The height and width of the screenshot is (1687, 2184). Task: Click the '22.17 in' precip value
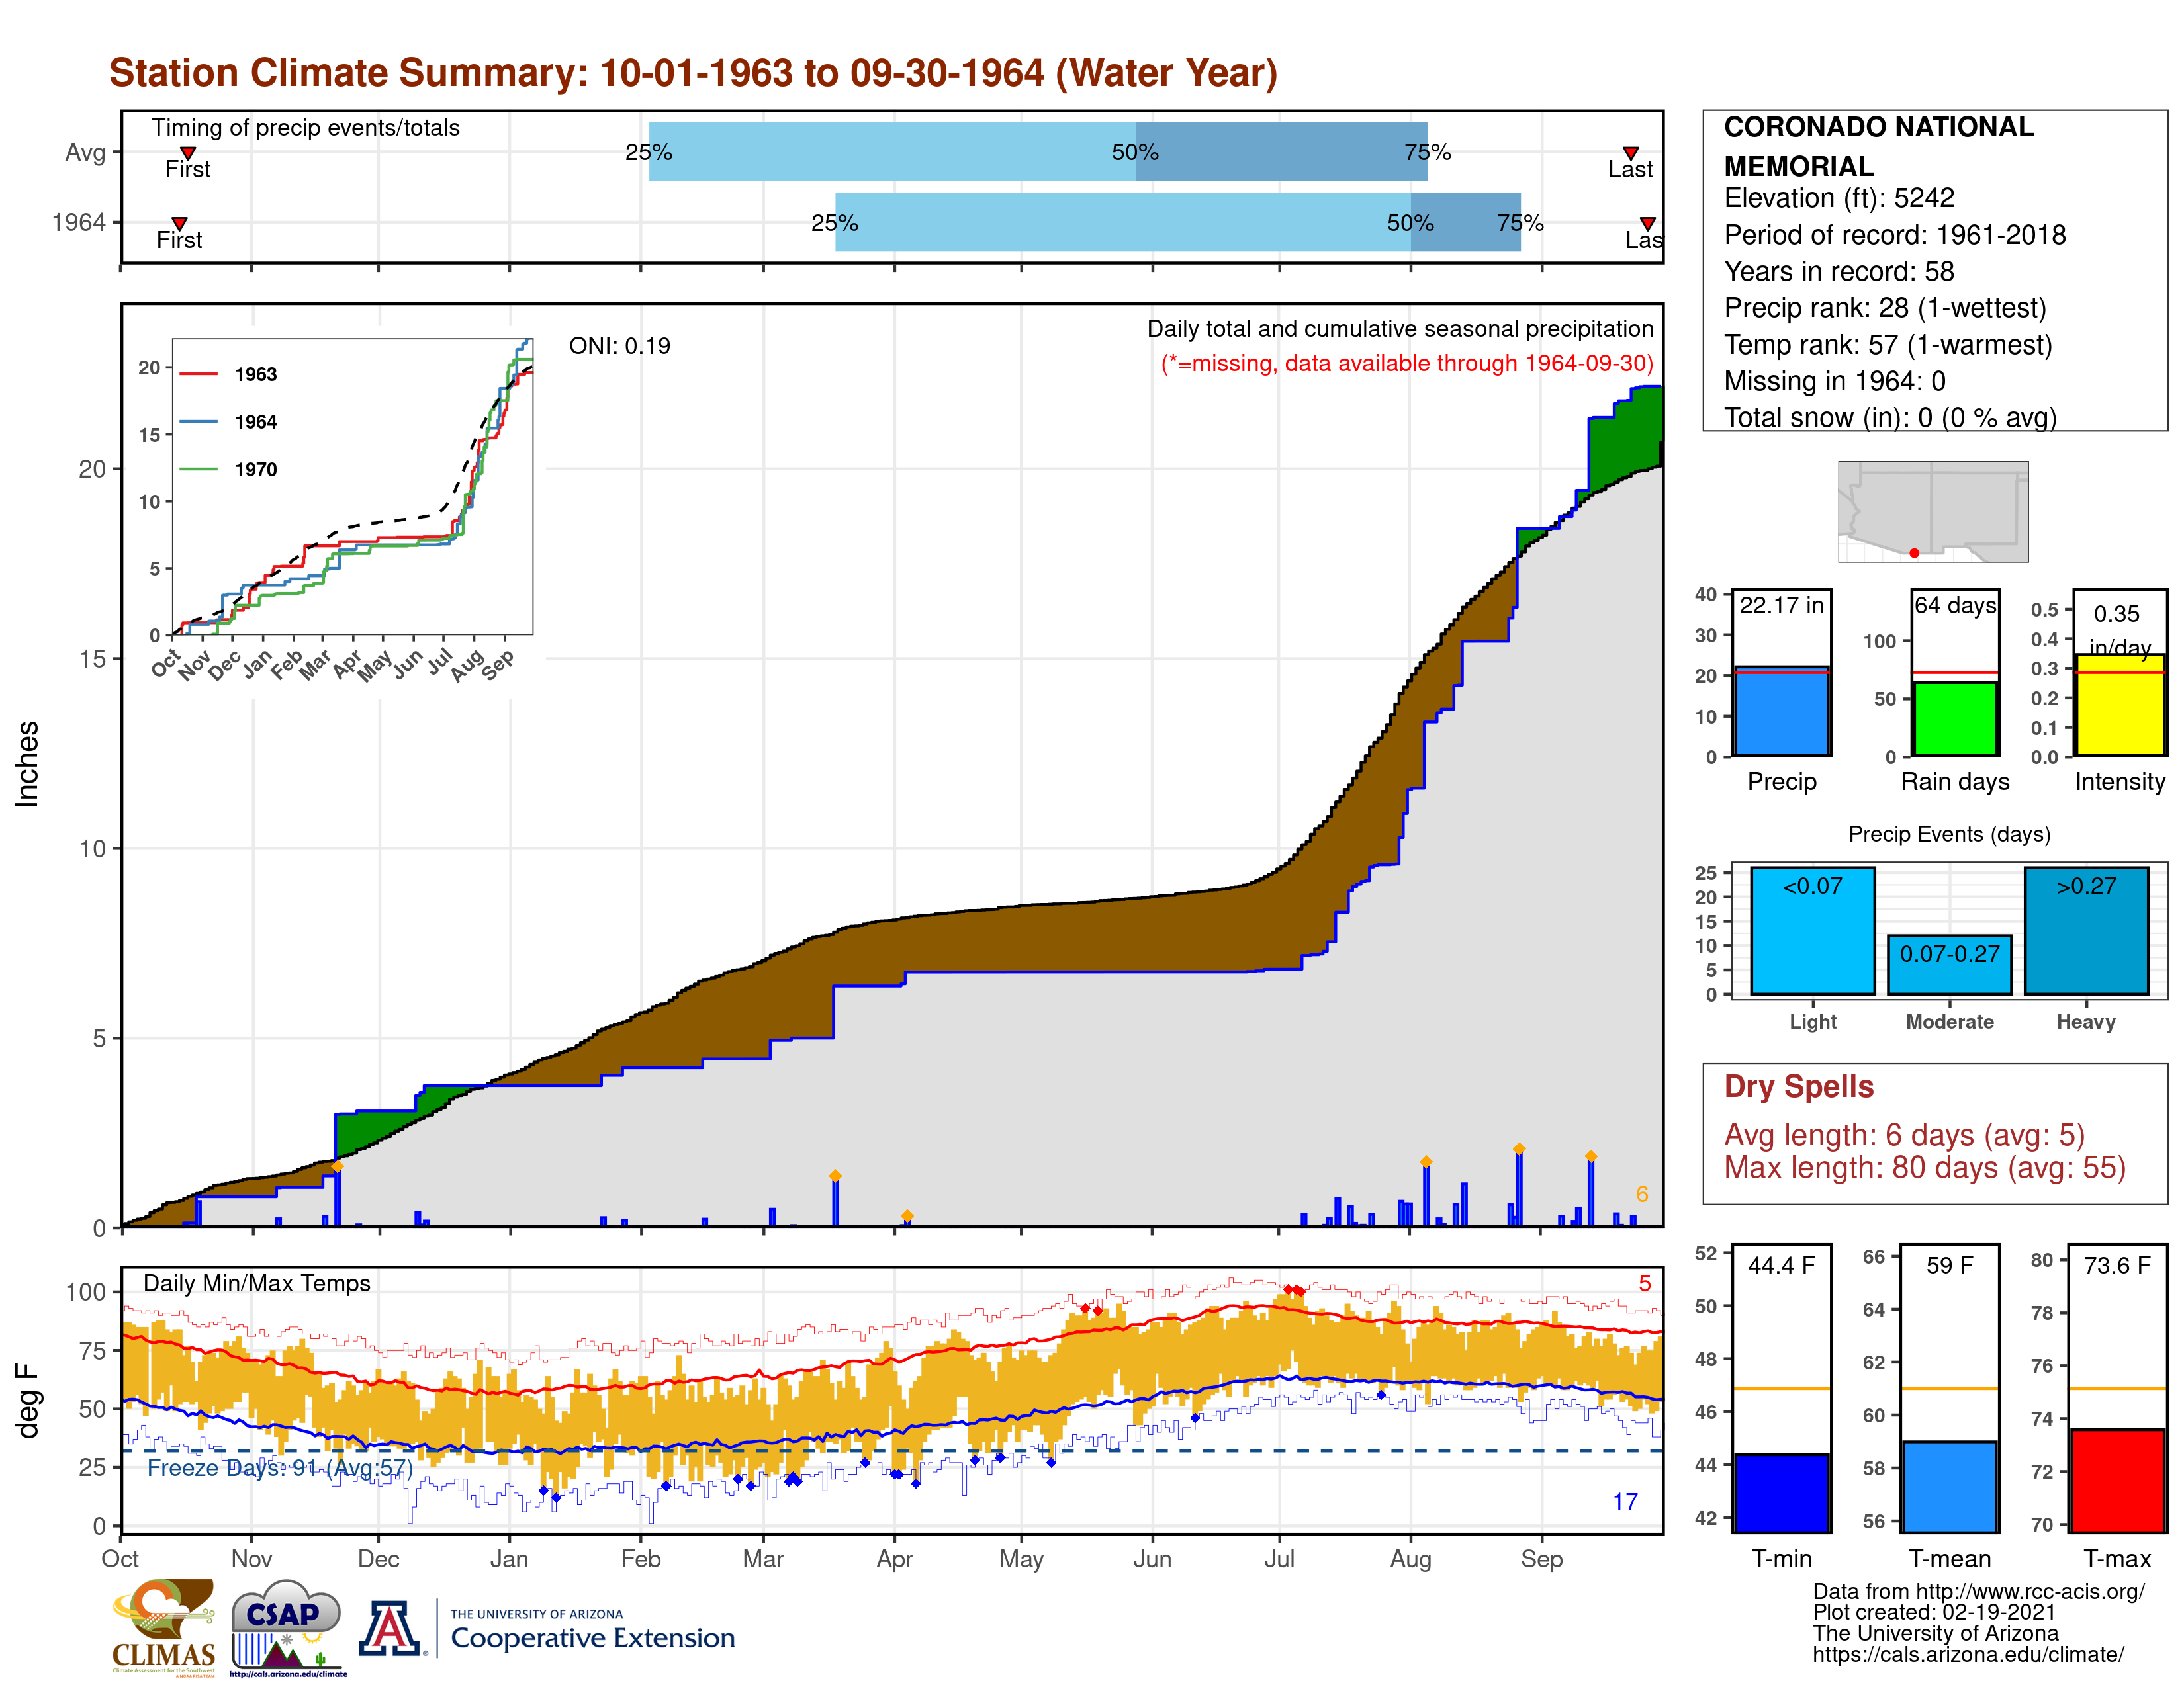tap(1781, 605)
